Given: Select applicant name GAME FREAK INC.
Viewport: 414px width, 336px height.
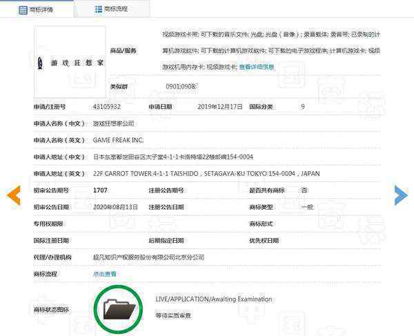Looking at the screenshot, I should 118,140.
